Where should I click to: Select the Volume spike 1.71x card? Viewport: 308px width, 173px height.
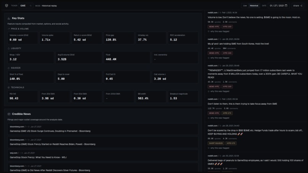click(55, 38)
